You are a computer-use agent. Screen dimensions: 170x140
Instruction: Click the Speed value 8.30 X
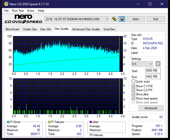(159, 134)
